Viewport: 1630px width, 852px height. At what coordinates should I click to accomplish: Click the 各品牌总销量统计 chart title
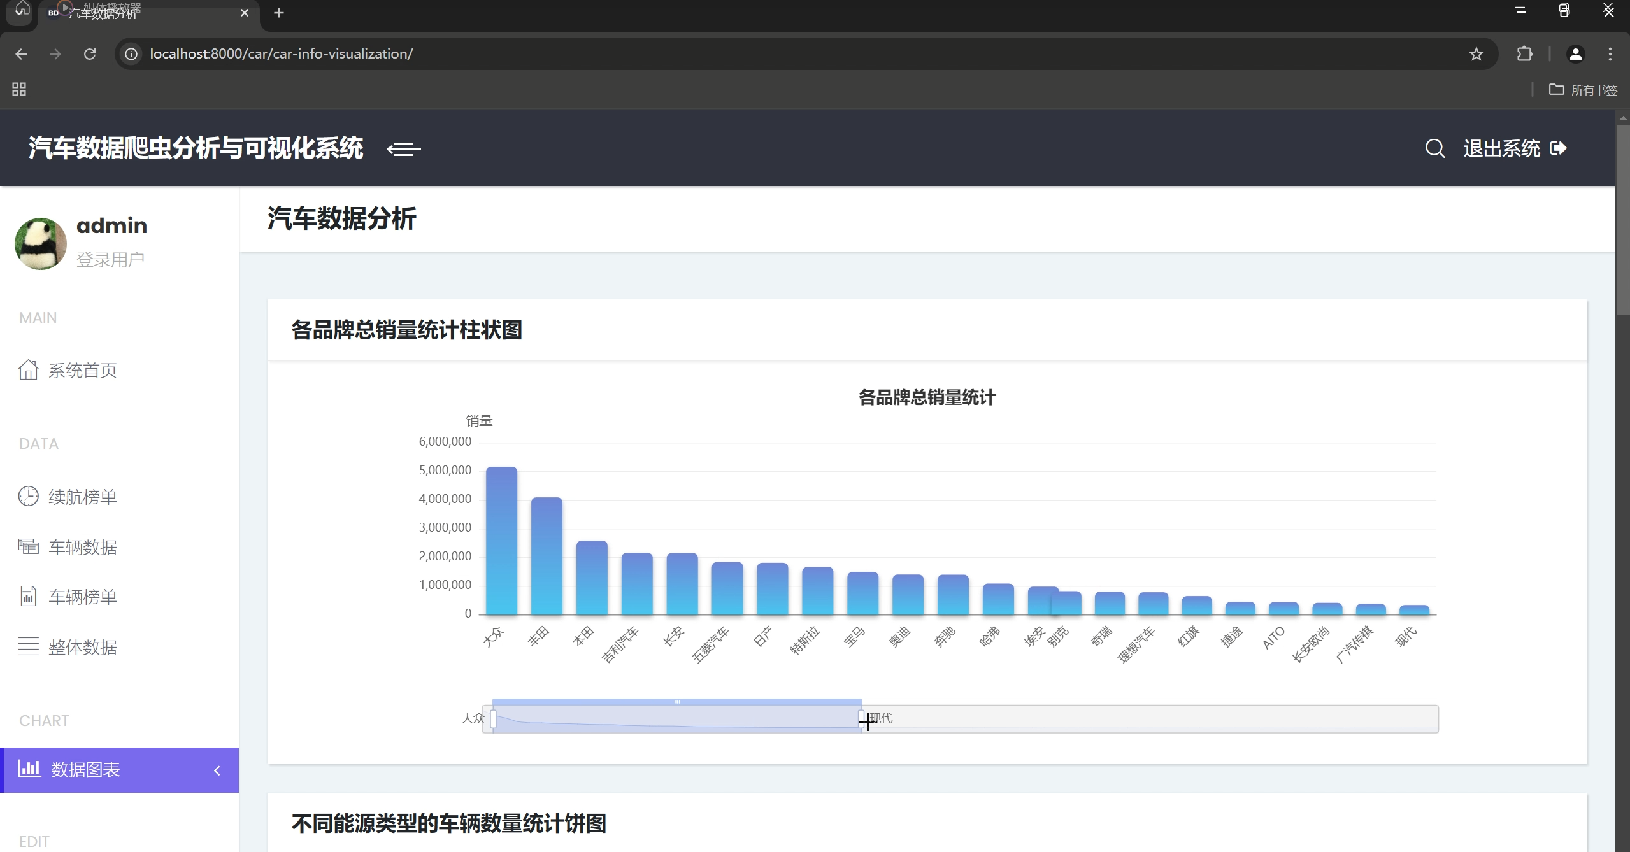[x=927, y=397]
